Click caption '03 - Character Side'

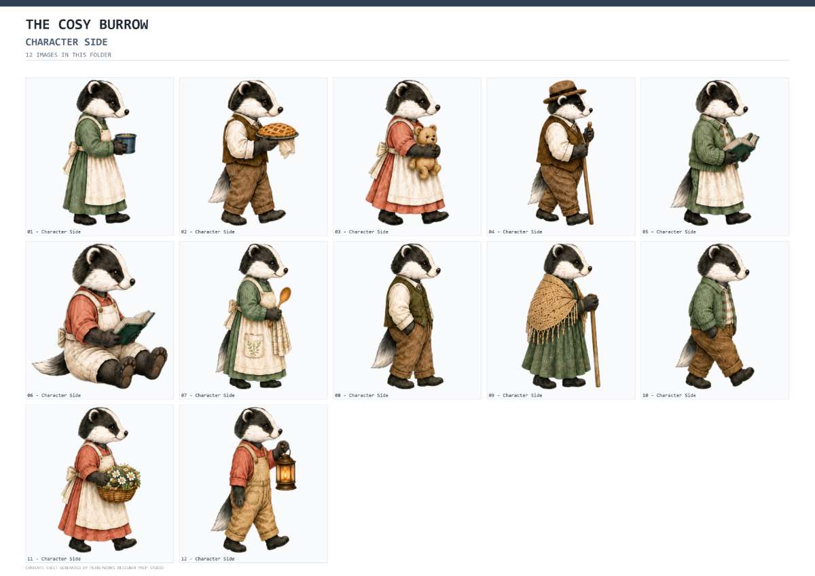(361, 232)
